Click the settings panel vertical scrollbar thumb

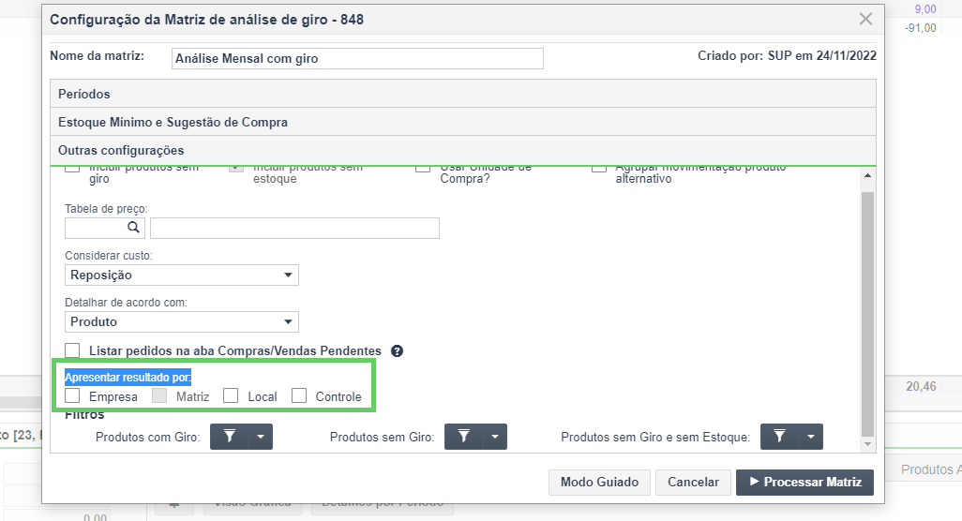[867, 313]
